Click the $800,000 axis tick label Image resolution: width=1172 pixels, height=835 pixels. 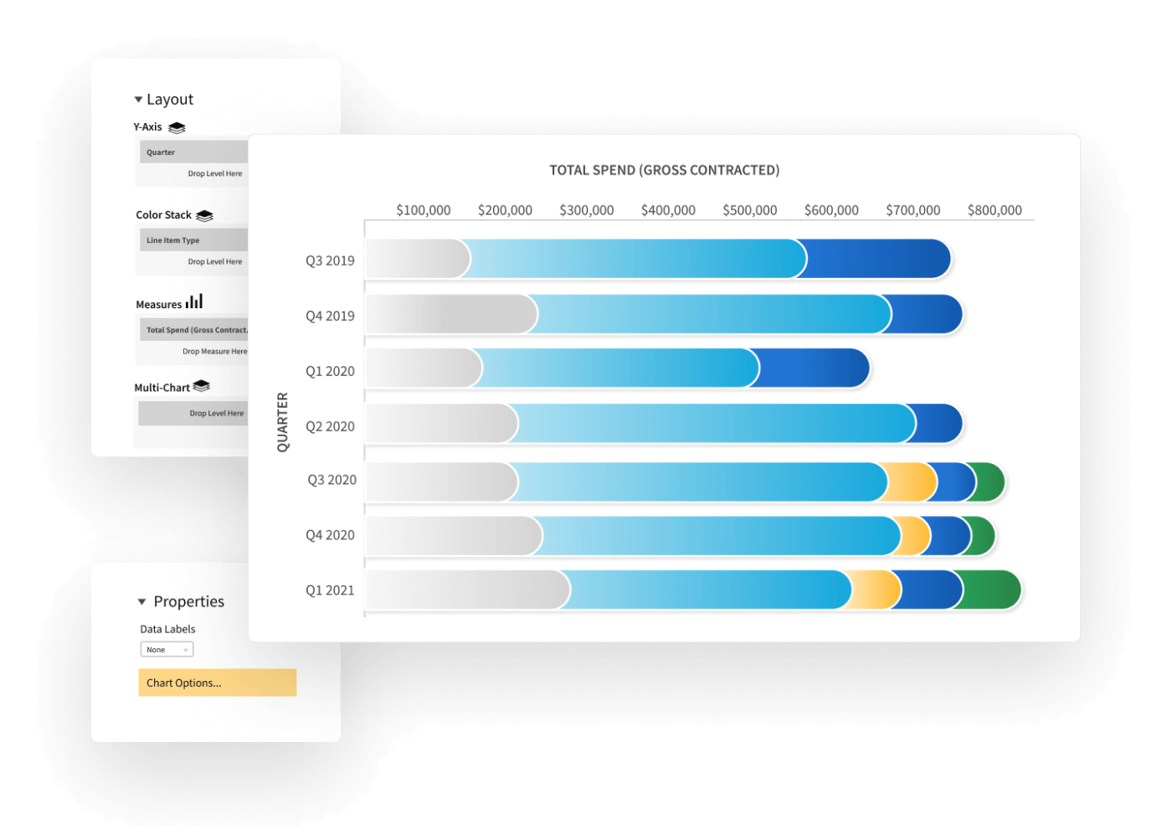coord(995,210)
